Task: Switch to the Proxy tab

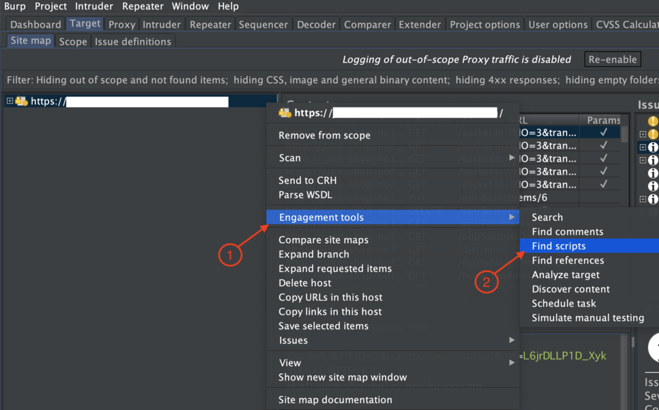Action: (x=122, y=24)
